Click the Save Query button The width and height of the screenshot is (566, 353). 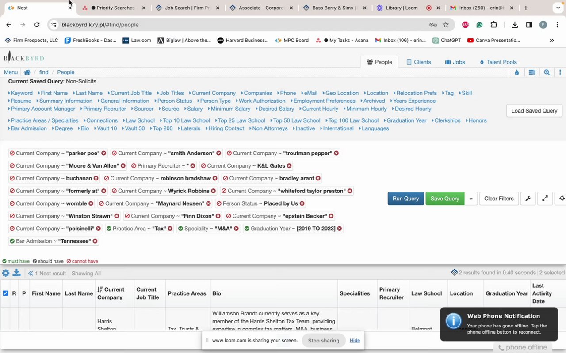(445, 199)
